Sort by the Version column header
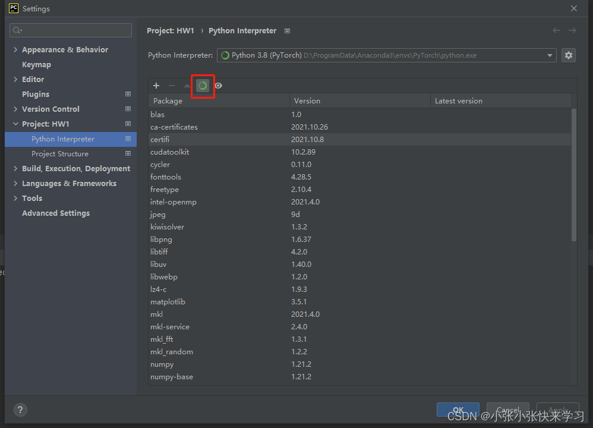The height and width of the screenshot is (428, 593). [x=360, y=100]
